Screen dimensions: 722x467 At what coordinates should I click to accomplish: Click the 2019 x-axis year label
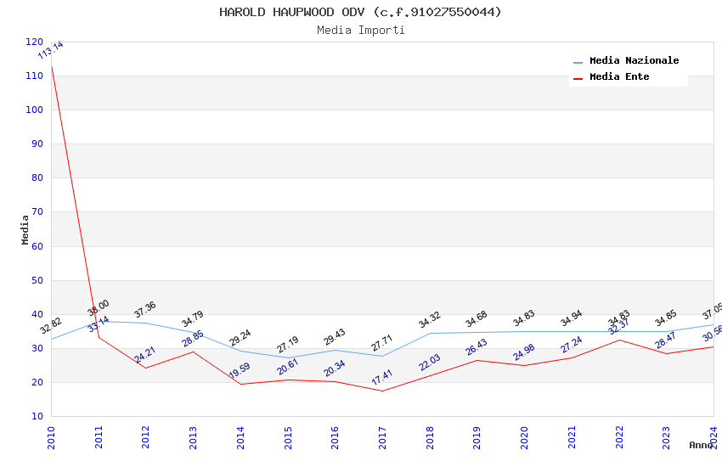point(477,438)
